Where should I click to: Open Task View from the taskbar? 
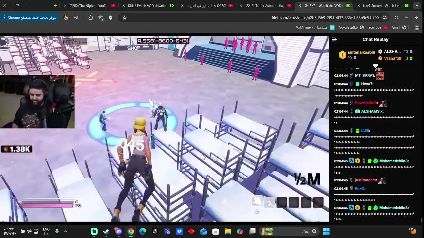pyautogui.click(x=252, y=231)
